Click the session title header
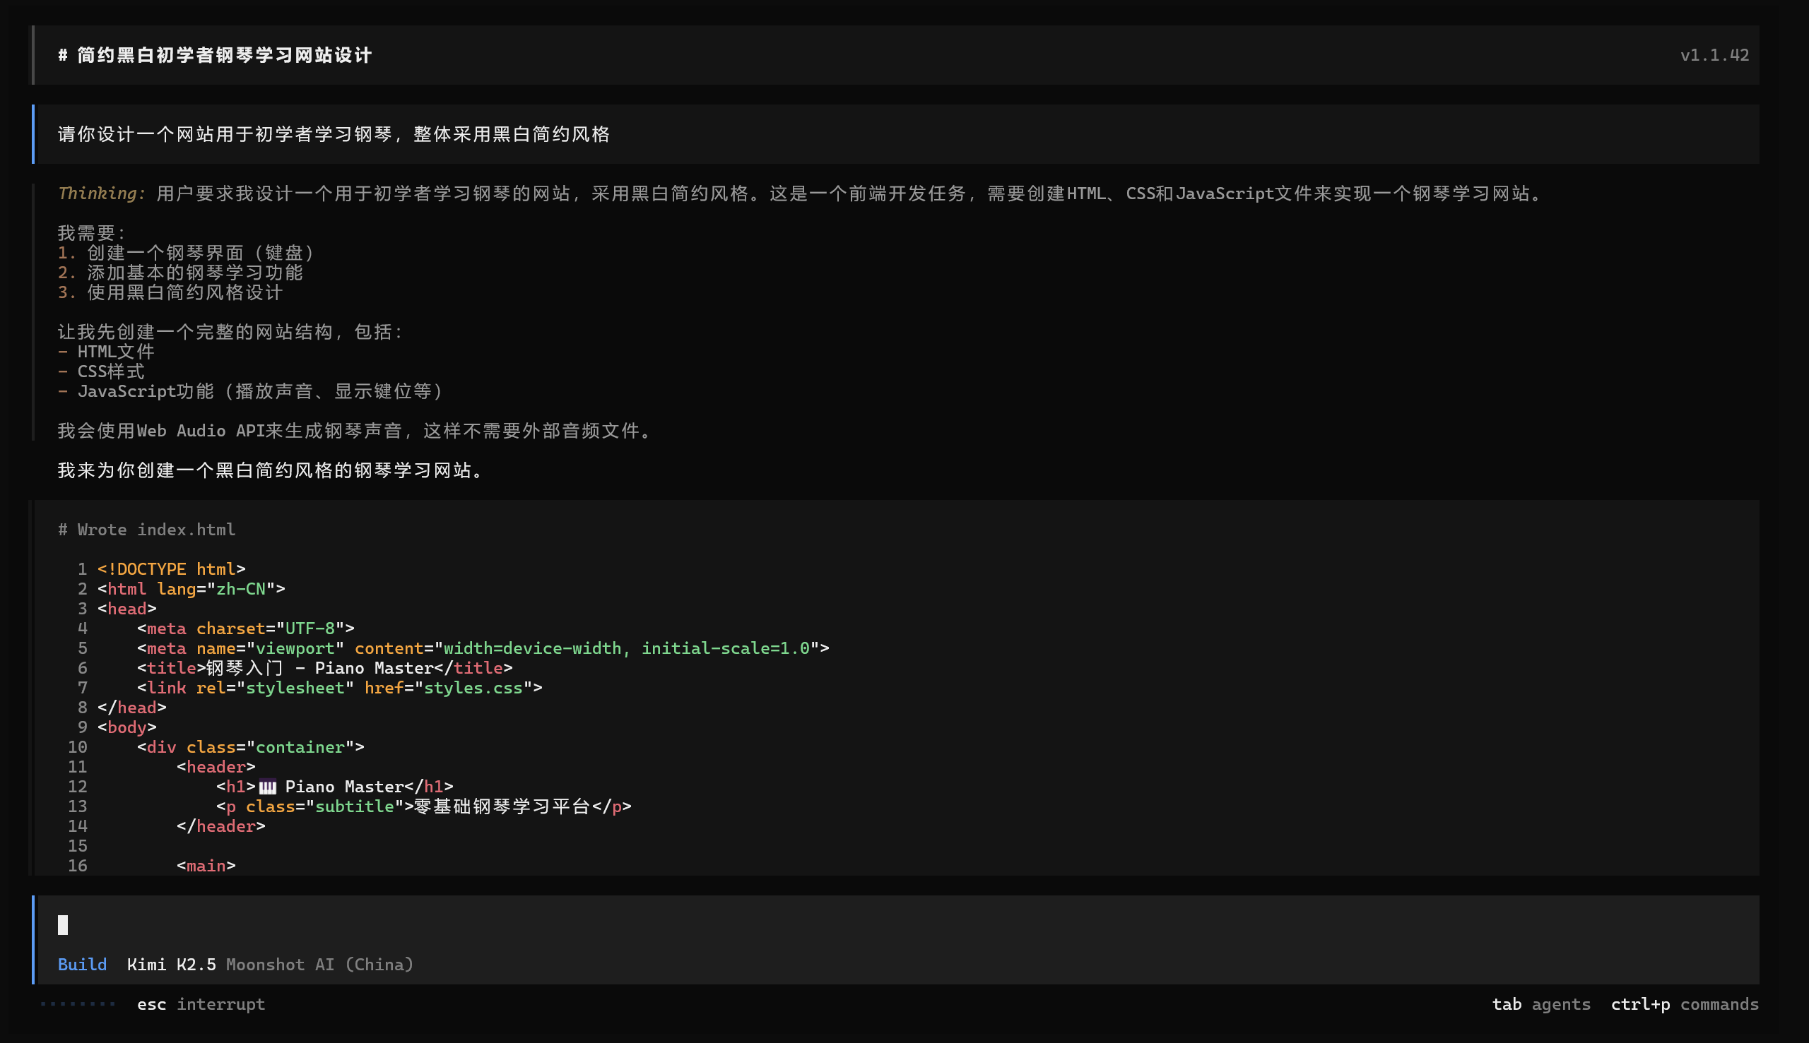Image resolution: width=1809 pixels, height=1043 pixels. click(x=215, y=55)
